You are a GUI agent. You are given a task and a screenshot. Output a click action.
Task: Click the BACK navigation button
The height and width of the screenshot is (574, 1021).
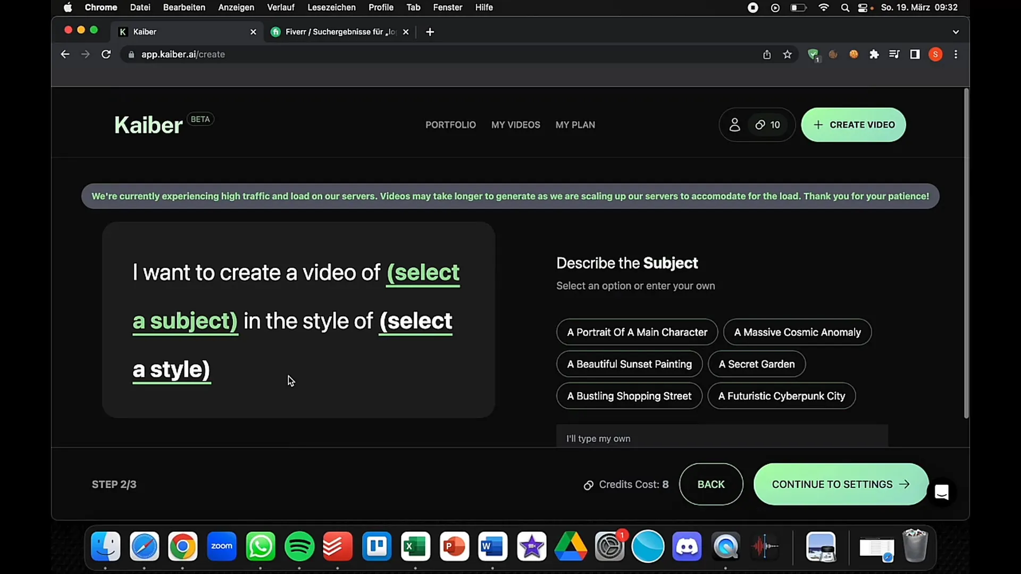click(x=711, y=484)
